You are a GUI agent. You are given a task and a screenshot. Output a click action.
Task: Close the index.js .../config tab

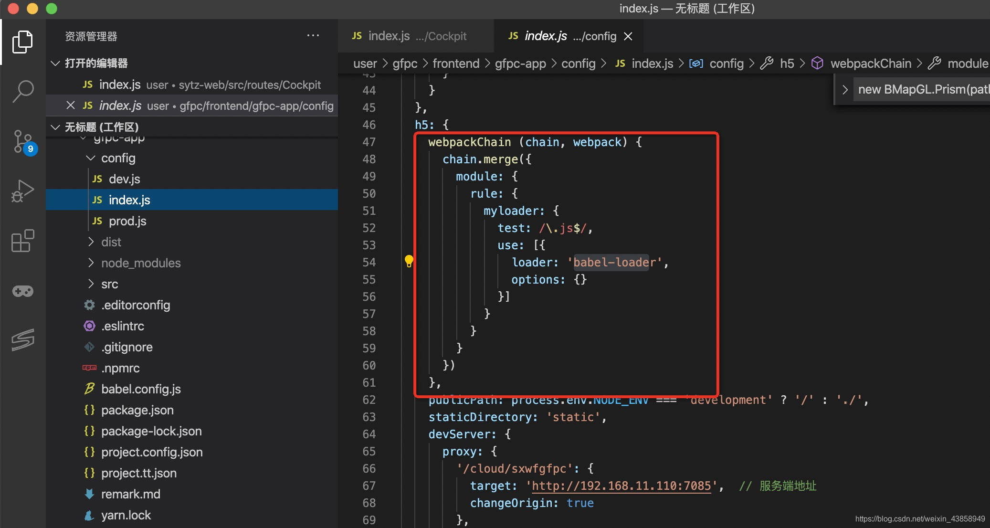pos(628,36)
